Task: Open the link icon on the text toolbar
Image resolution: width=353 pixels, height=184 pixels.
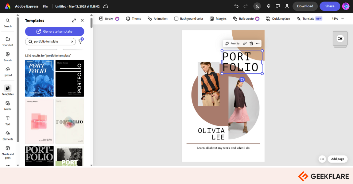Action: click(x=245, y=43)
